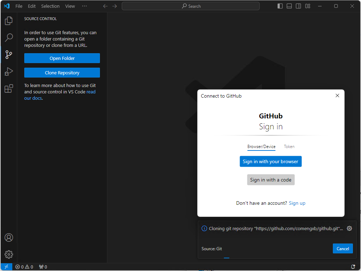The image size is (361, 271).
Task: Toggle the primary side bar layout icon
Action: [280, 6]
